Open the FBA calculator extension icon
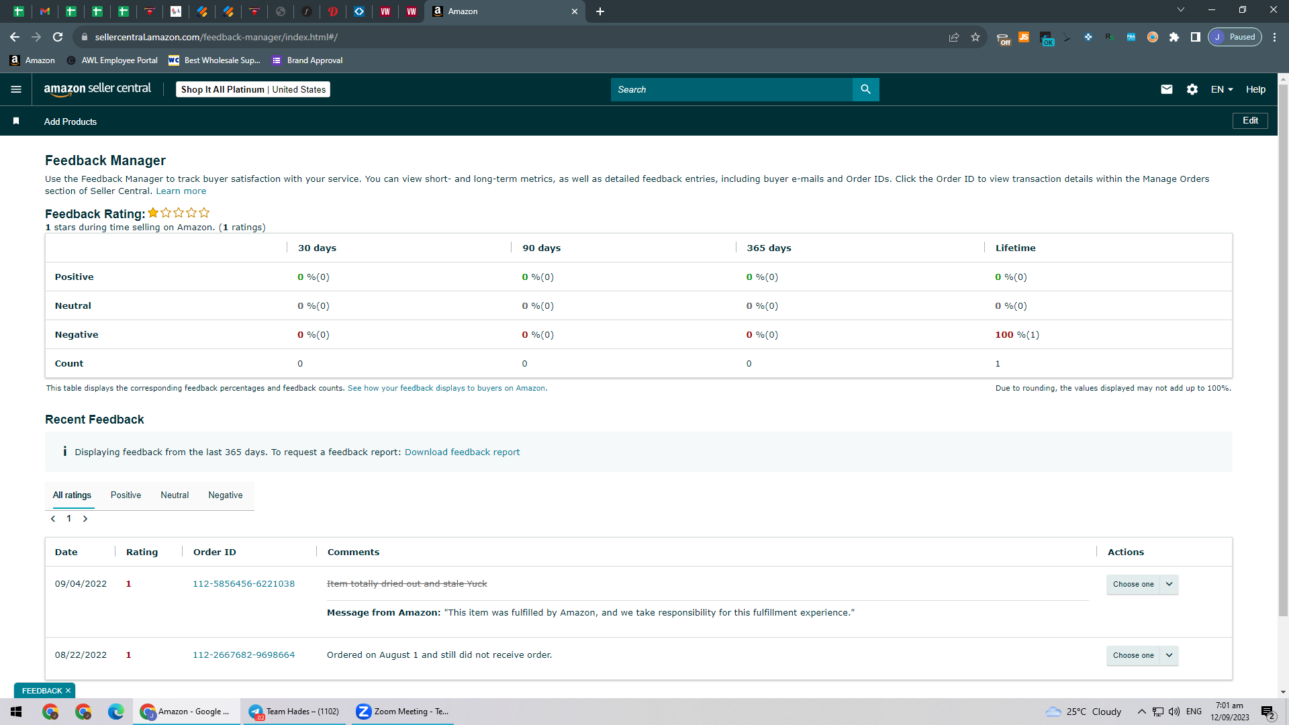The width and height of the screenshot is (1289, 725). (1131, 38)
